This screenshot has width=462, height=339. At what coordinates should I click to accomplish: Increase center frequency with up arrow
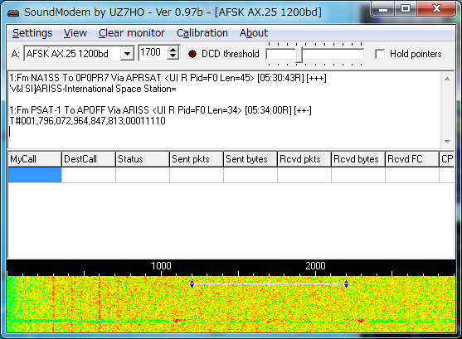173,50
